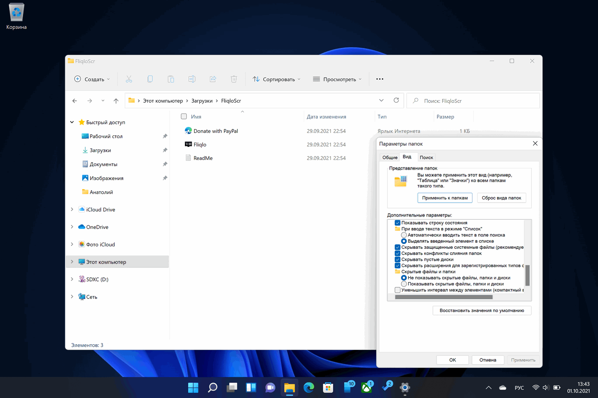Click 'Восстановить значения по умолчанию' button

(x=482, y=310)
